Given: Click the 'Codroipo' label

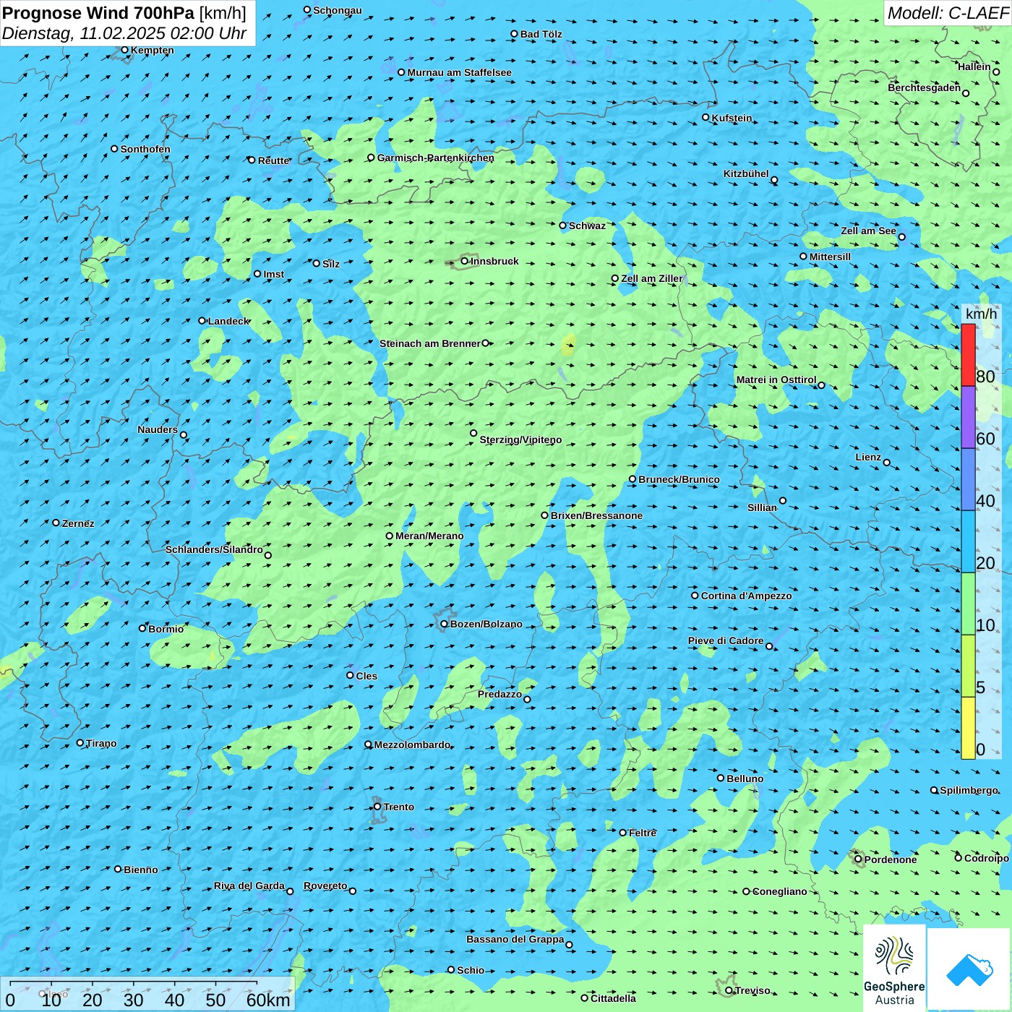Looking at the screenshot, I should point(987,858).
